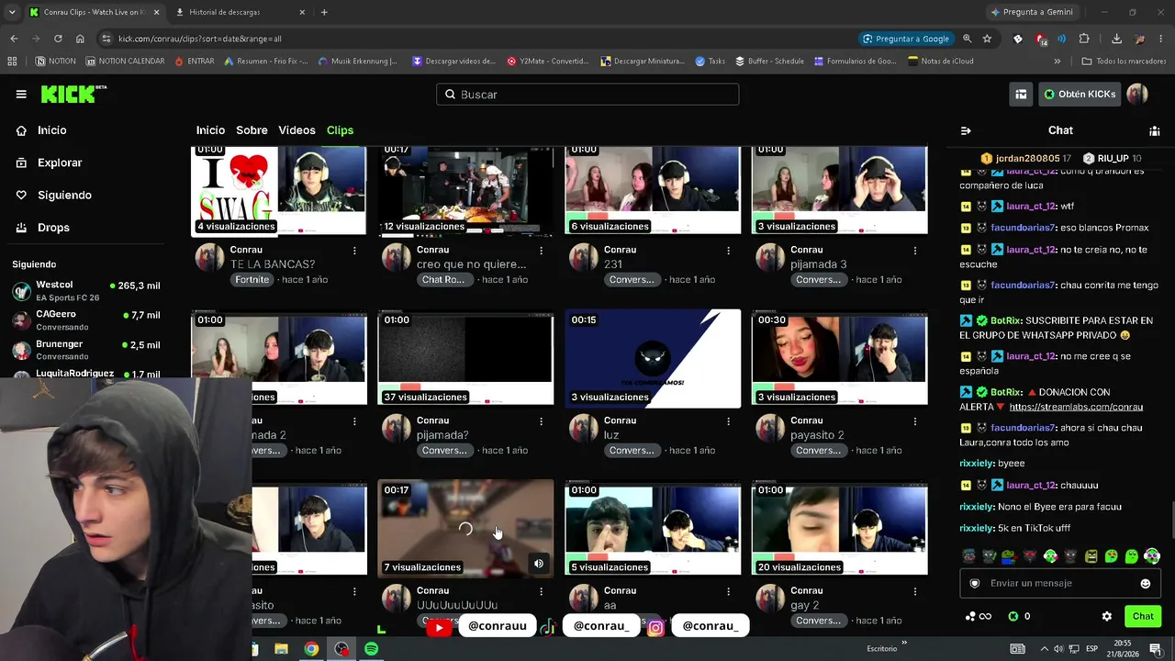The image size is (1175, 661).
Task: Open a new browser tab
Action: 324,12
